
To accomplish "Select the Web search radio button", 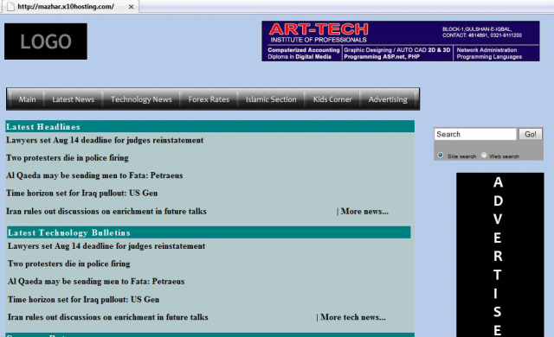I will point(484,155).
